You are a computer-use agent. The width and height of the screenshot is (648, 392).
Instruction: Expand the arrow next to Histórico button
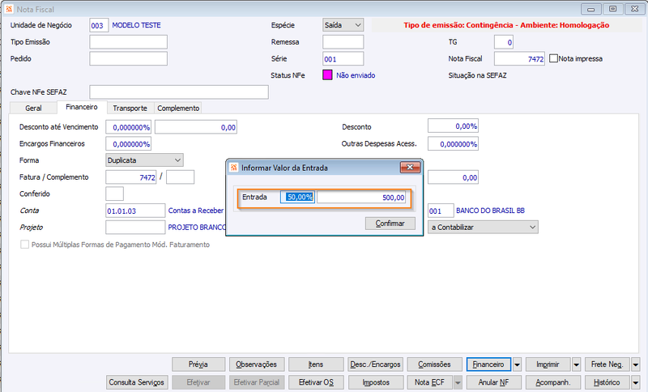pos(636,382)
